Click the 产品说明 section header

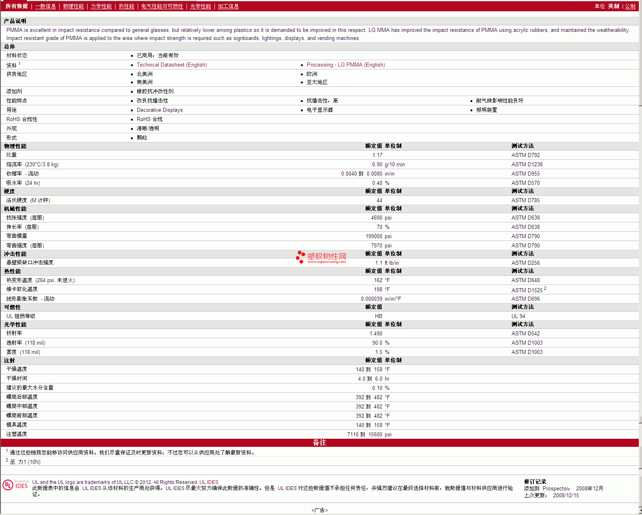(15, 21)
